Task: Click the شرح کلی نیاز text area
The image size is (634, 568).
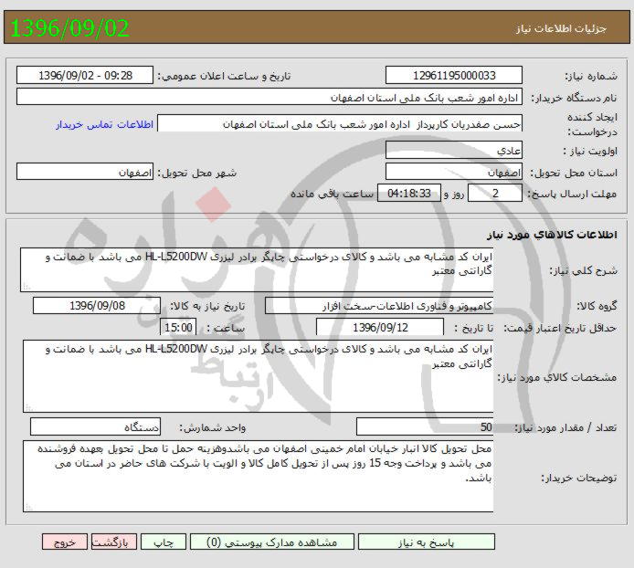Action: (x=257, y=270)
